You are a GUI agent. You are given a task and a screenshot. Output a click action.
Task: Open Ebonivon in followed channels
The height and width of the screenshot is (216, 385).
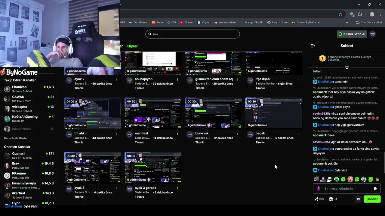(x=29, y=89)
